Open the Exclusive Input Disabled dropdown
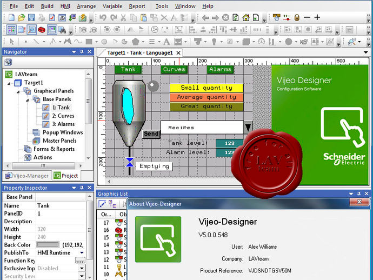This screenshot has height=280, width=373. coord(82,268)
